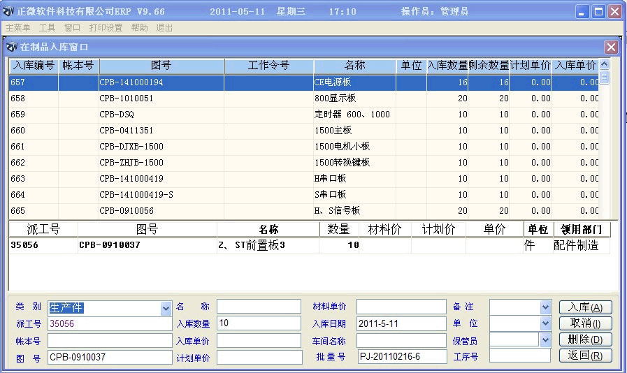This screenshot has width=627, height=373.
Task: Click the table scrollbar up arrow
Action: (x=605, y=64)
